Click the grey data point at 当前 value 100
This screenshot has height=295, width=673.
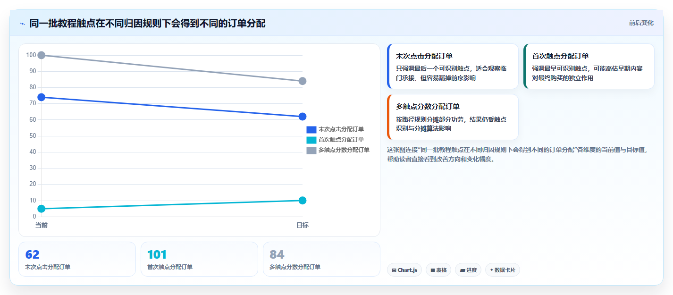pos(42,55)
